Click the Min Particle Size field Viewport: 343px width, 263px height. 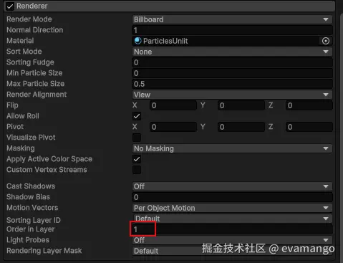click(232, 73)
